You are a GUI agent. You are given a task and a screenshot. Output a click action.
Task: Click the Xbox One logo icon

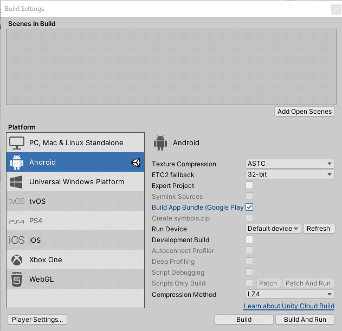(x=17, y=260)
